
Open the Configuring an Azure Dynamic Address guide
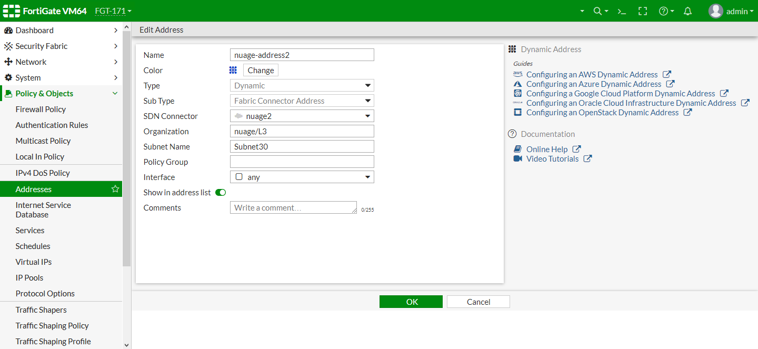594,84
